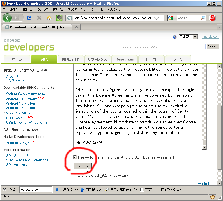Open the Android NDK, r3 link
The width and height of the screenshot is (223, 201).
click(x=18, y=143)
